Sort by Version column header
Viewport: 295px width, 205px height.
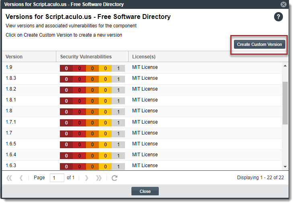(x=14, y=57)
